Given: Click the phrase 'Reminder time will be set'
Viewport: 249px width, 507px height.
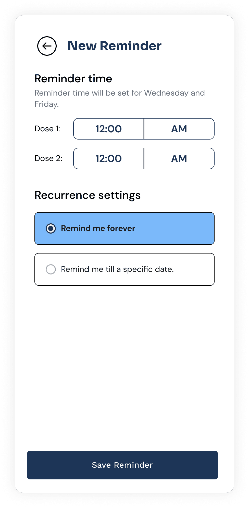Looking at the screenshot, I should (82, 93).
